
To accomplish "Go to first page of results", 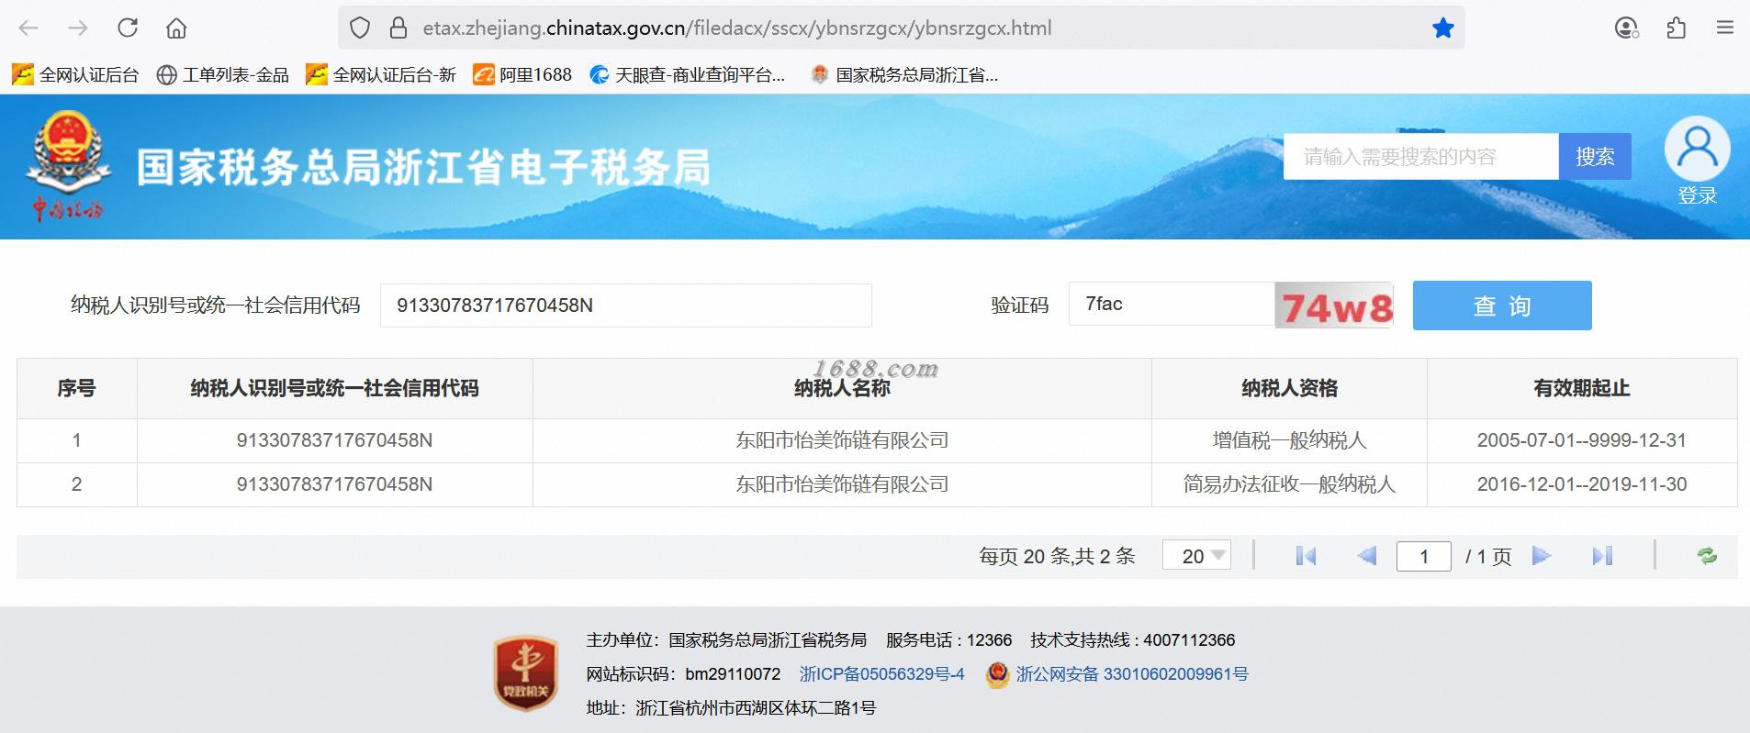I will coord(1306,556).
